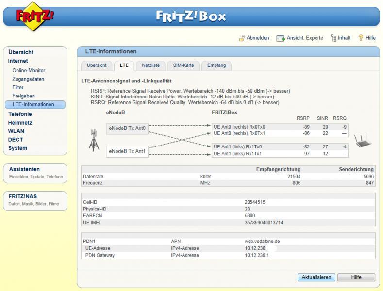383x291 pixels.
Task: Open Filter submenu item
Action: tap(18, 87)
